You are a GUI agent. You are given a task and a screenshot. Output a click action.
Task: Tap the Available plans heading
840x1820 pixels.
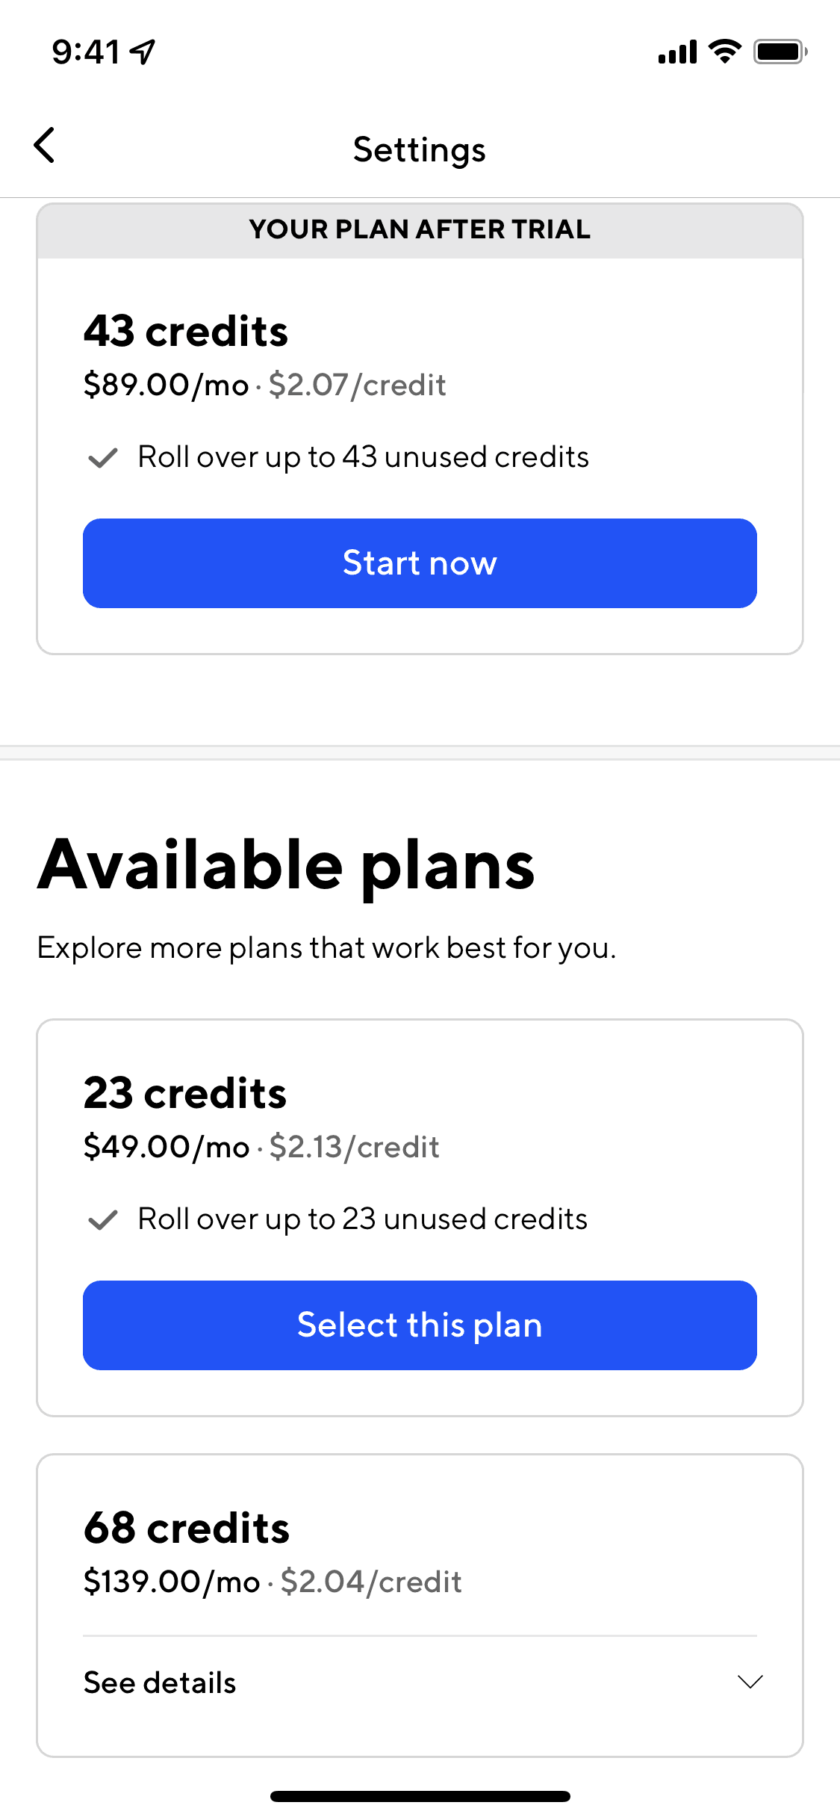(x=286, y=865)
